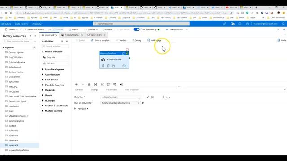Screen dimensions: 287x161
Task: Click Validate all in the top toolbar
Action: click(x=91, y=30)
